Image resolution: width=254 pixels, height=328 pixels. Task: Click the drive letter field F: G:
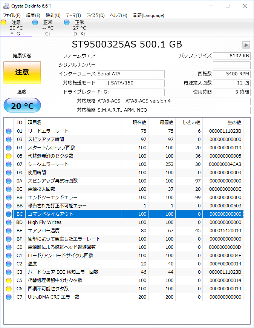pyautogui.click(x=131, y=92)
